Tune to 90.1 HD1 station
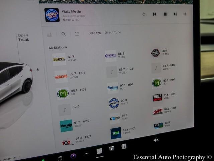This screenshot has height=161, width=214. point(71,93)
